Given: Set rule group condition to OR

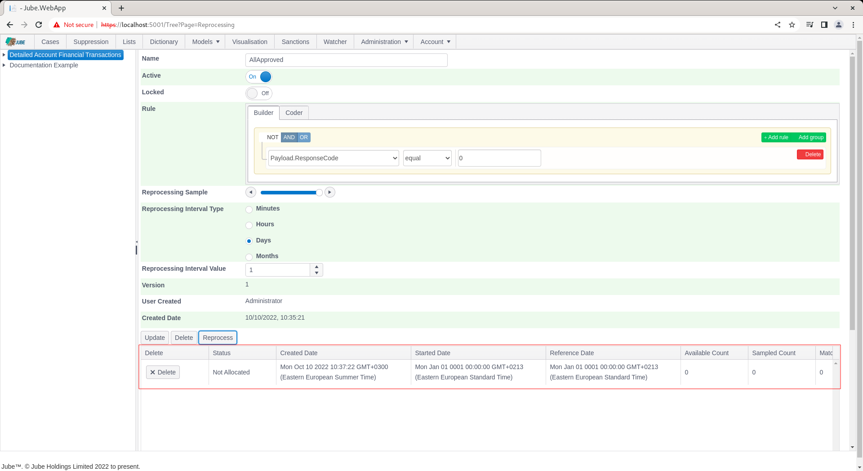Looking at the screenshot, I should [x=304, y=137].
